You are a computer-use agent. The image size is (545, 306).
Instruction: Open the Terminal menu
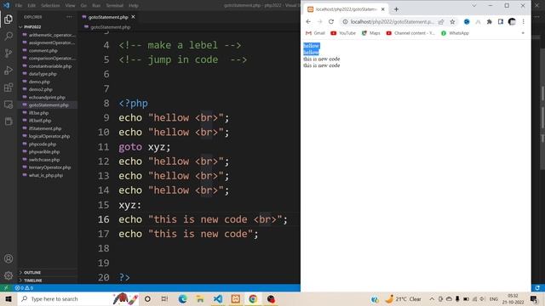coord(114,6)
